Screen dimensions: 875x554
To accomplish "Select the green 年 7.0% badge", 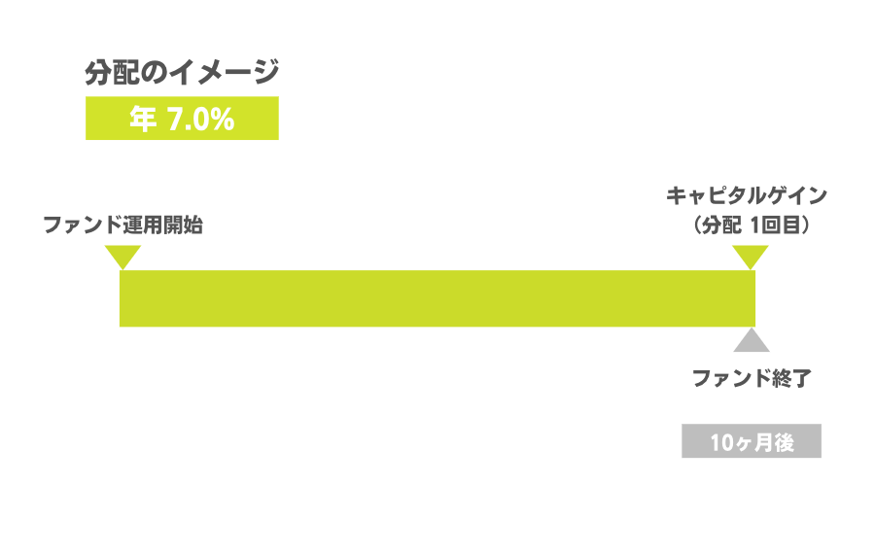I will [x=182, y=119].
